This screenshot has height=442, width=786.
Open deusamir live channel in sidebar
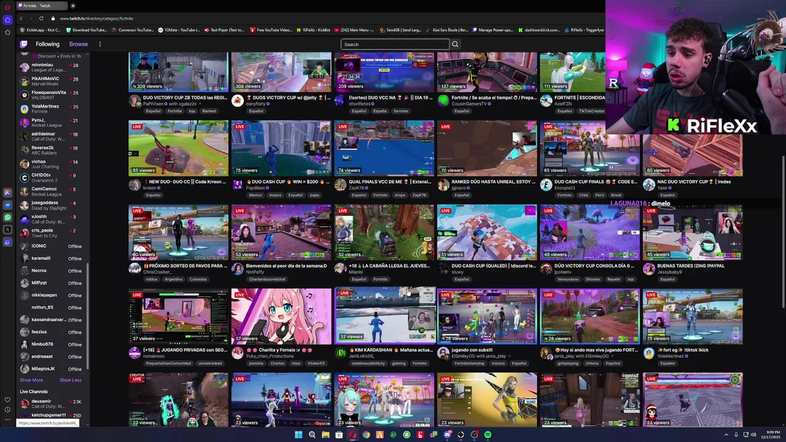tap(52, 403)
